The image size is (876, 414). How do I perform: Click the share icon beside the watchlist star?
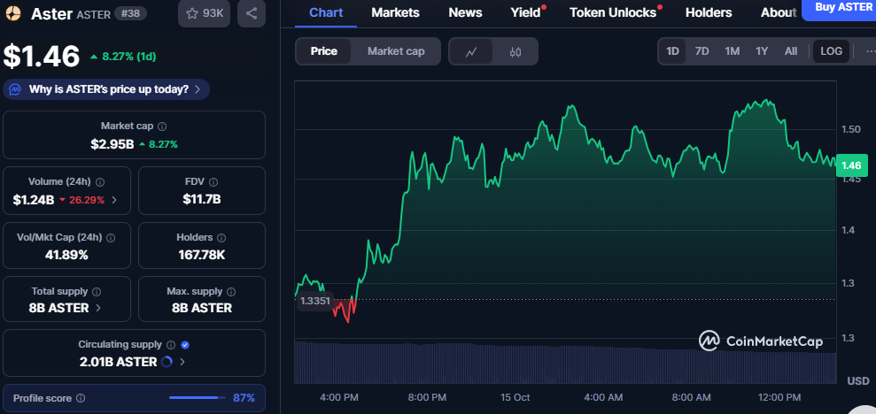pos(252,13)
